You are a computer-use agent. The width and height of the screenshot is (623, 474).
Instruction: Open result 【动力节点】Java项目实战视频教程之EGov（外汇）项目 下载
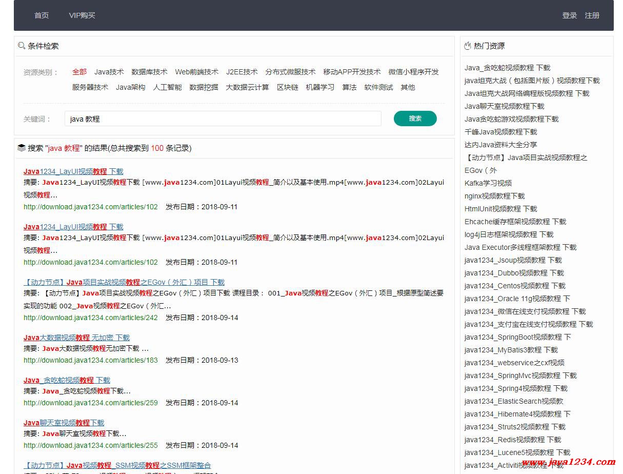pos(124,282)
